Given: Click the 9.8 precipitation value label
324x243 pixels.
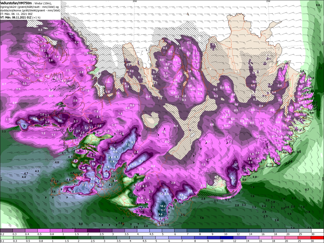Looking at the screenshot, I should coord(160,215).
